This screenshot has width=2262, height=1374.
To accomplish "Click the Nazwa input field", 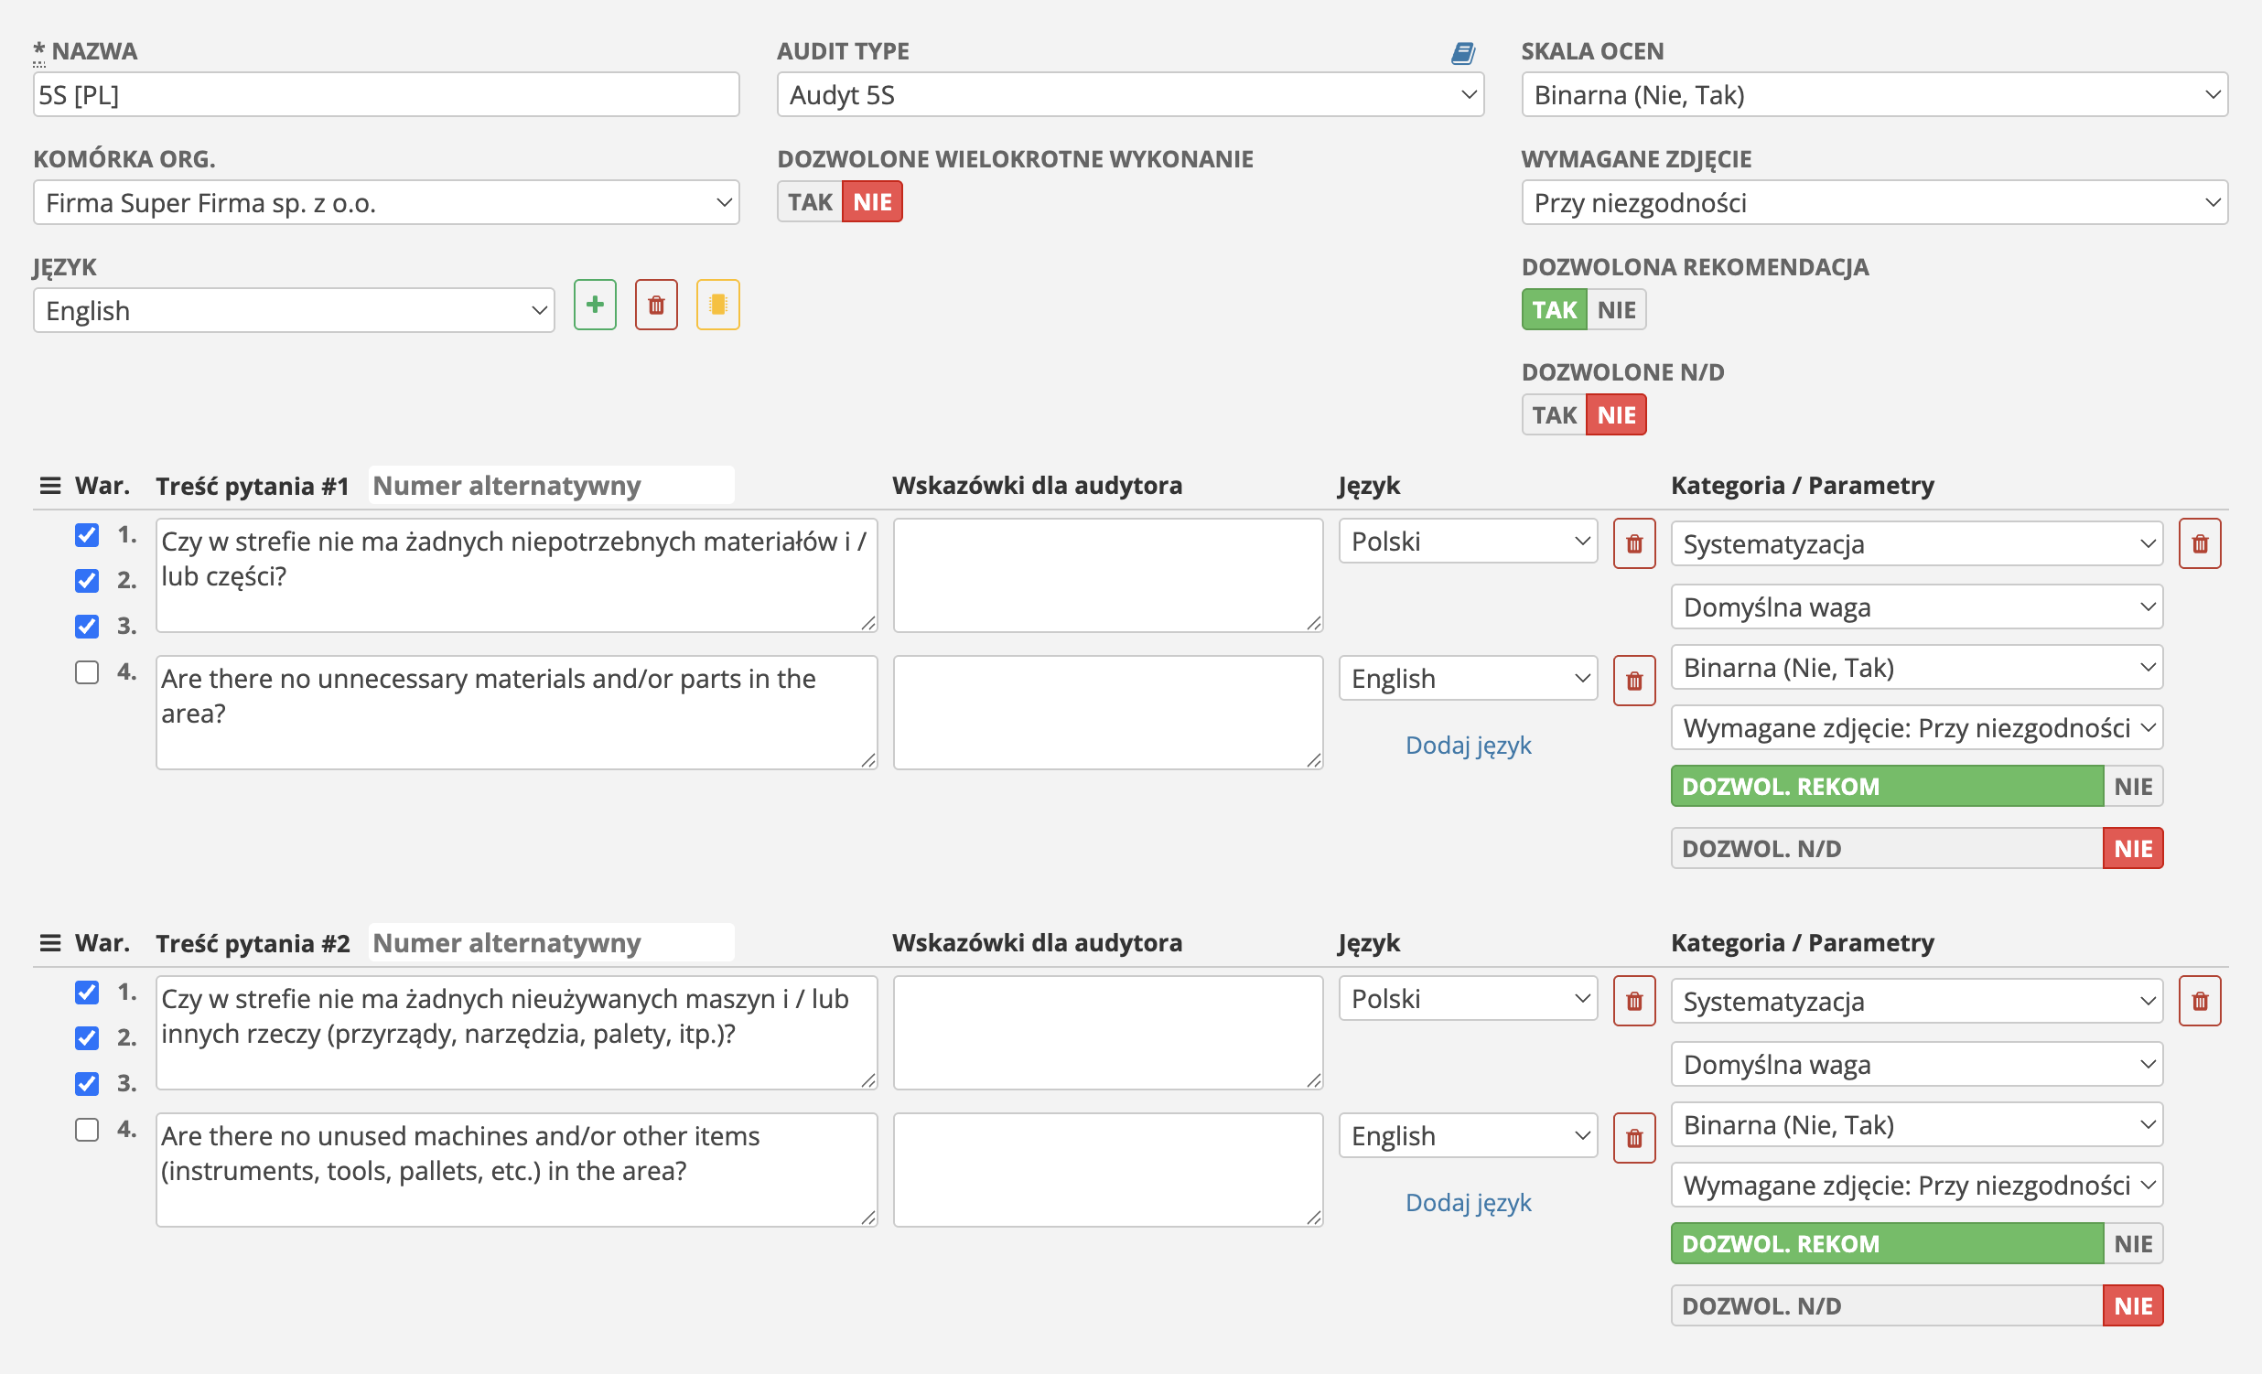I will click(385, 94).
